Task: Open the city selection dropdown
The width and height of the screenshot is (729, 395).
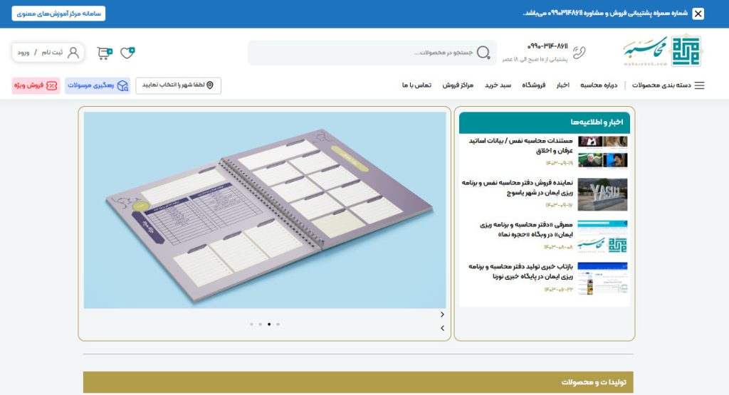Action: pyautogui.click(x=178, y=85)
